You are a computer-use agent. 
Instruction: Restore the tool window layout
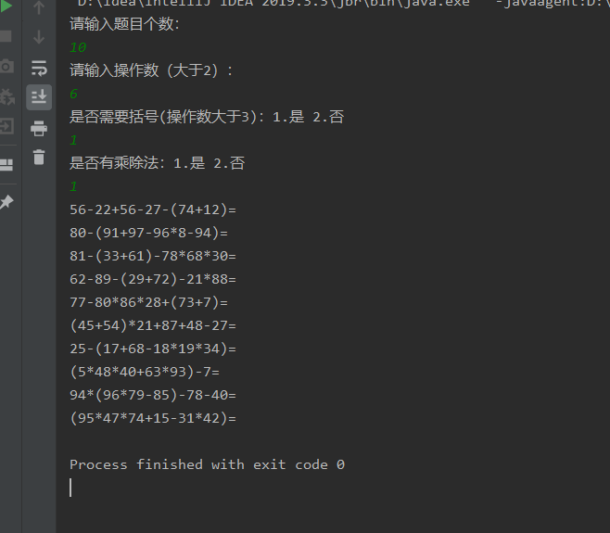[6, 165]
